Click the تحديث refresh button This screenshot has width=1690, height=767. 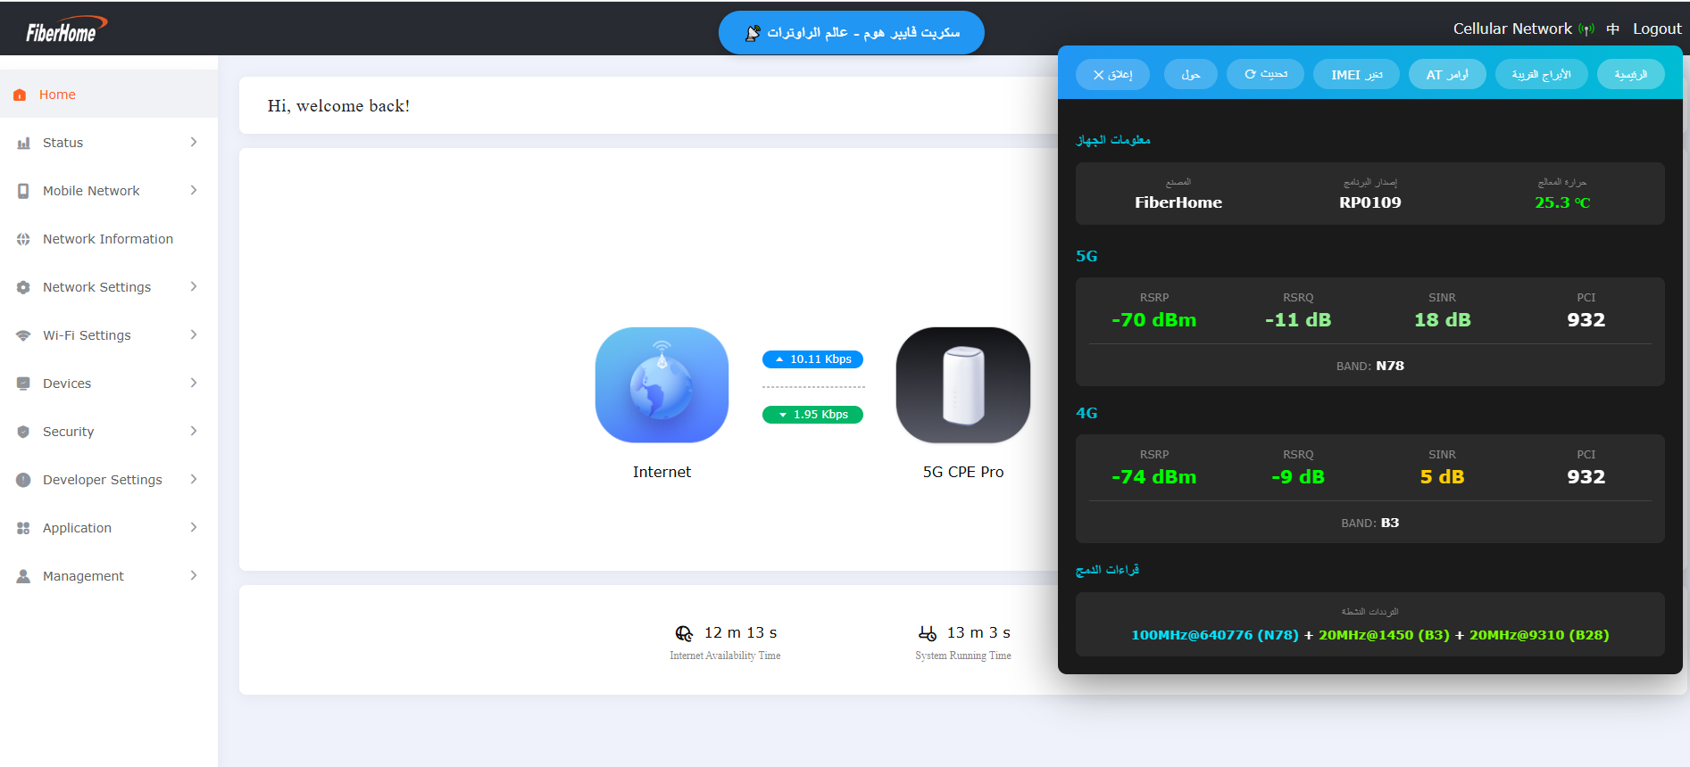pos(1265,75)
